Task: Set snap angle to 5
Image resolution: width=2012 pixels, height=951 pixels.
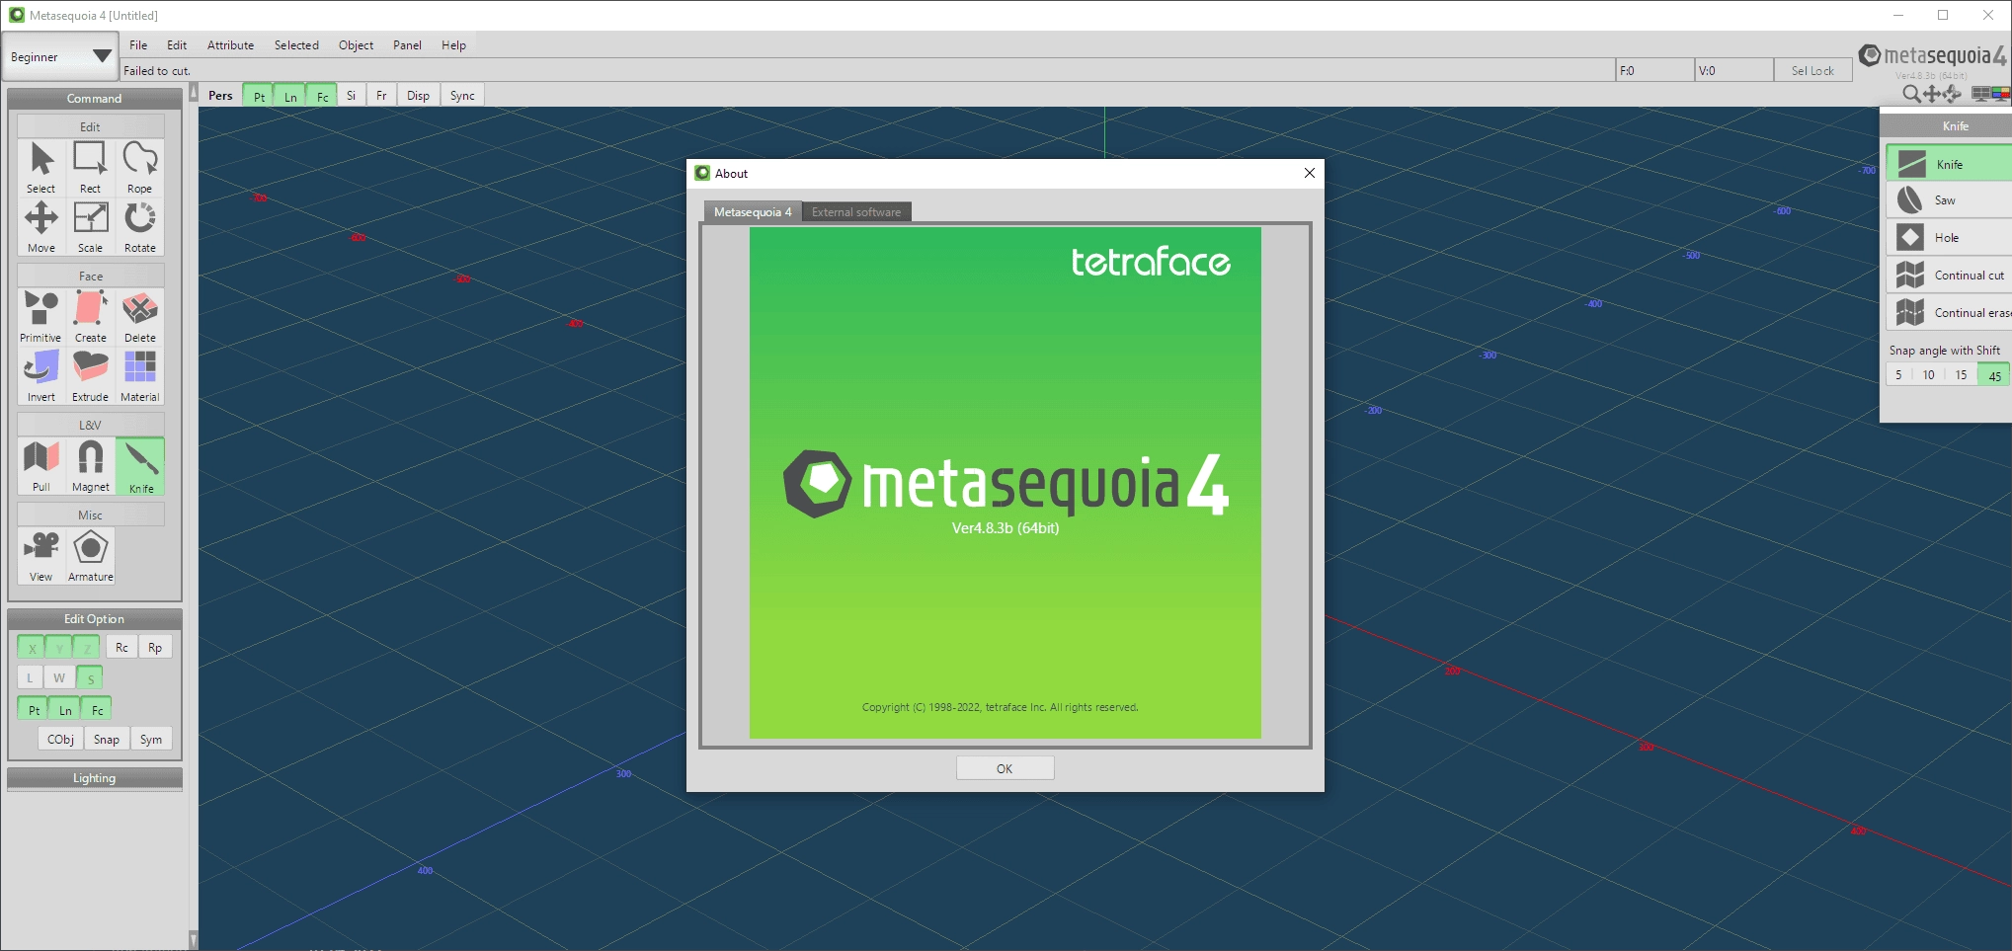Action: coord(1898,375)
